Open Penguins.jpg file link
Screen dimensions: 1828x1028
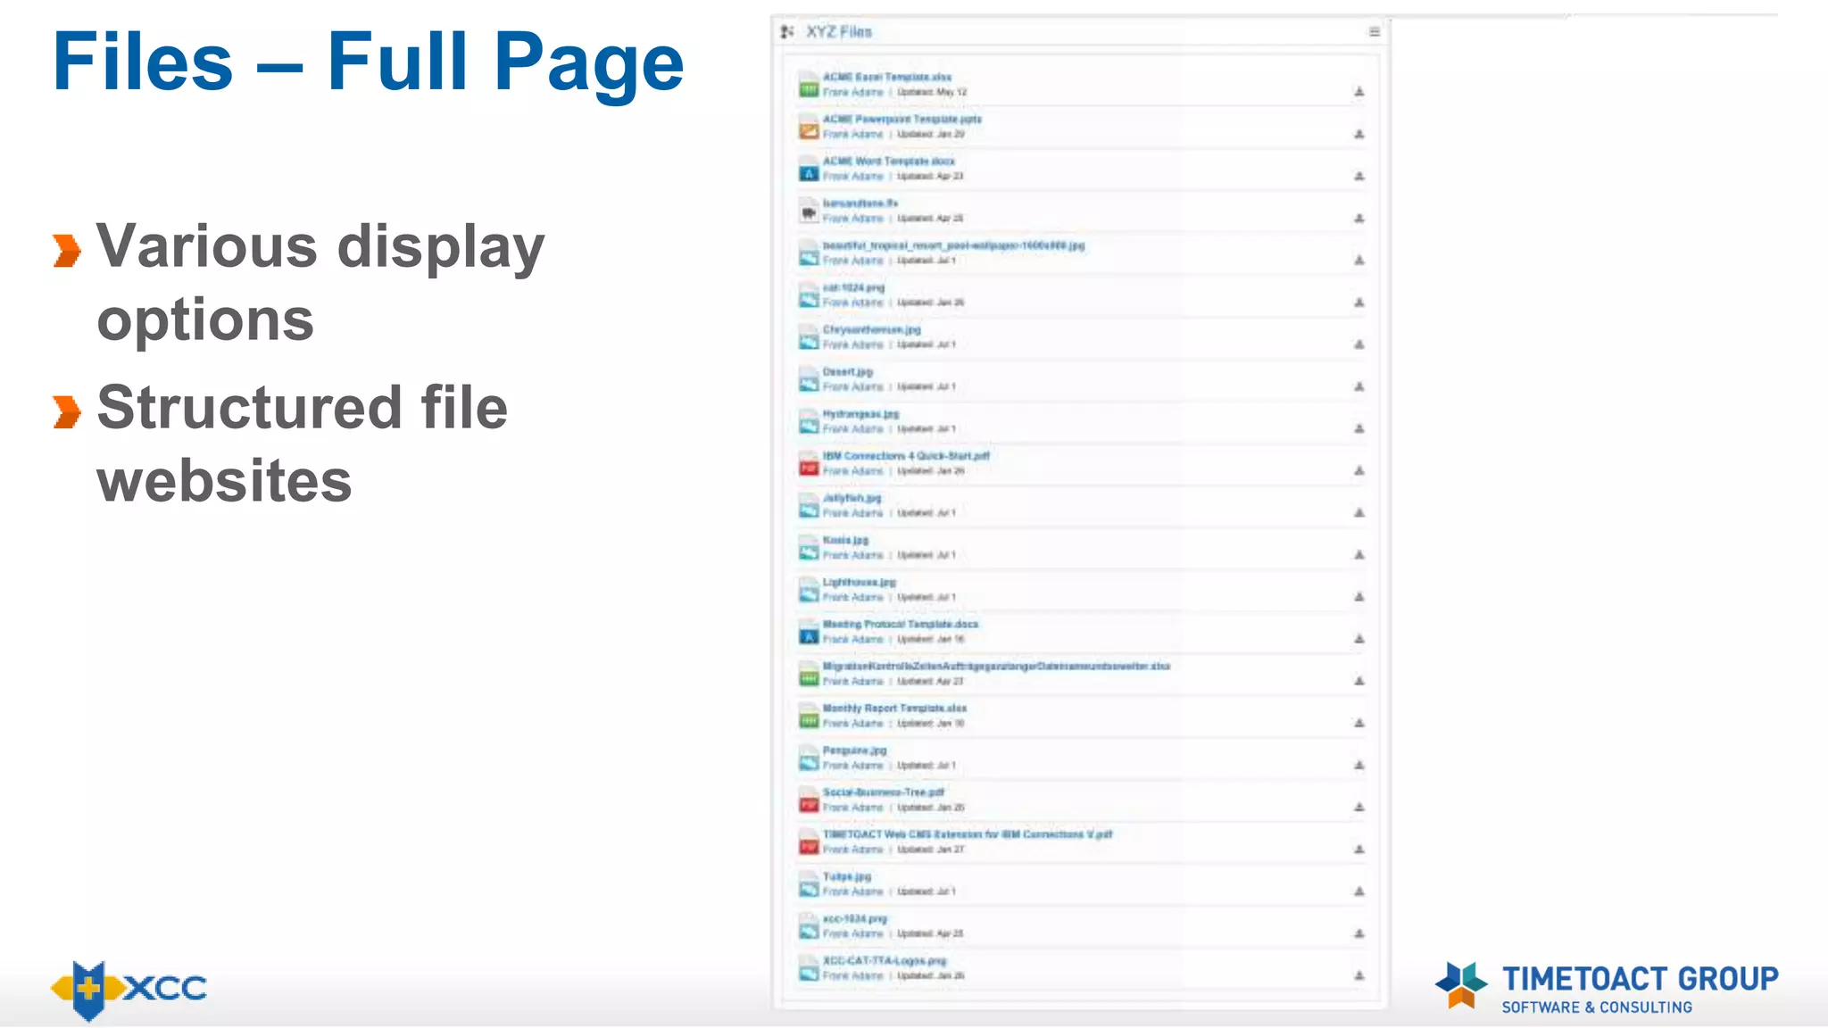[855, 750]
